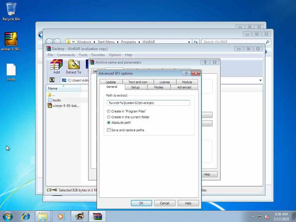Select the General tab in SFX options
Screen dimensions: 296x222
point(112,87)
